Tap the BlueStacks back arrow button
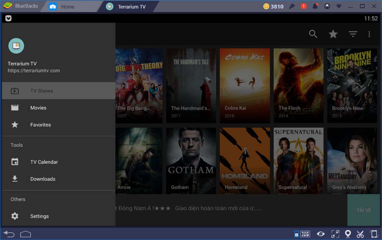Image resolution: width=382 pixels, height=240 pixels. [x=9, y=234]
